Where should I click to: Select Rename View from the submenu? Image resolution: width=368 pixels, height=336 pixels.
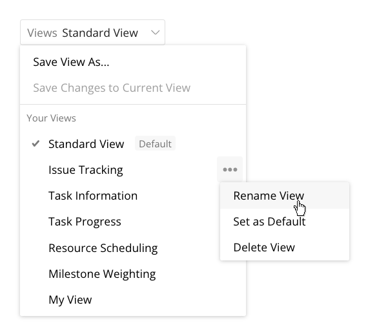tap(285, 196)
